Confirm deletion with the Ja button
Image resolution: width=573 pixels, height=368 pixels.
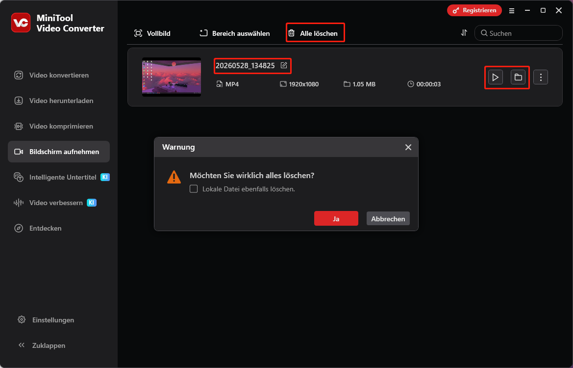(336, 219)
